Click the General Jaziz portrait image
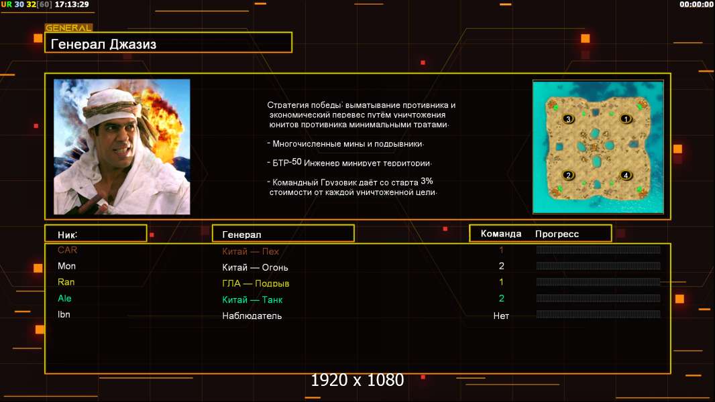 (x=122, y=147)
